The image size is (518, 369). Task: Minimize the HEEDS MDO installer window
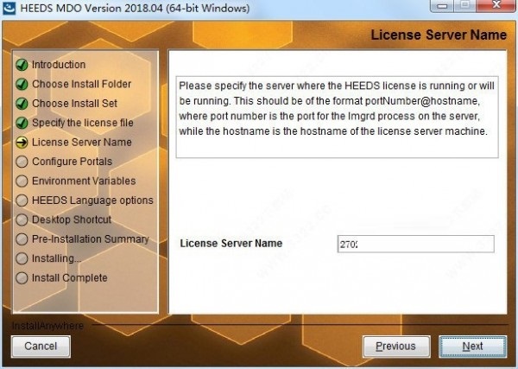(x=444, y=5)
